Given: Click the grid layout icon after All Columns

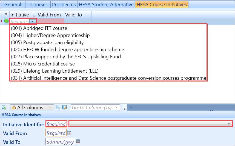Looking at the screenshot, I should click(58, 107).
